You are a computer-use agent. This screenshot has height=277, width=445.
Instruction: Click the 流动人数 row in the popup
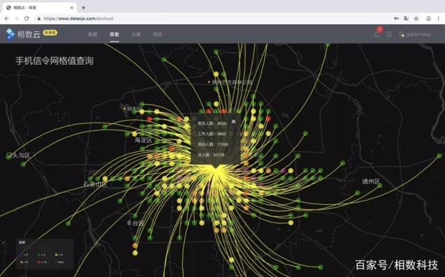point(213,144)
